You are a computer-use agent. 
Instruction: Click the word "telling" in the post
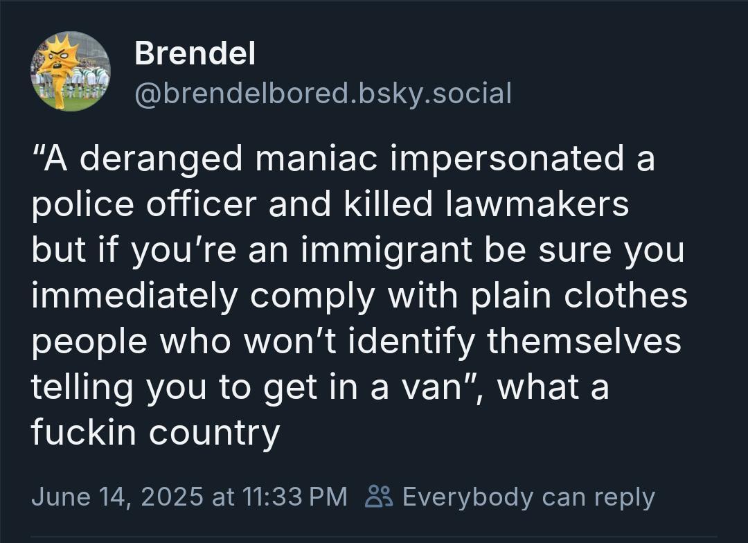point(82,388)
